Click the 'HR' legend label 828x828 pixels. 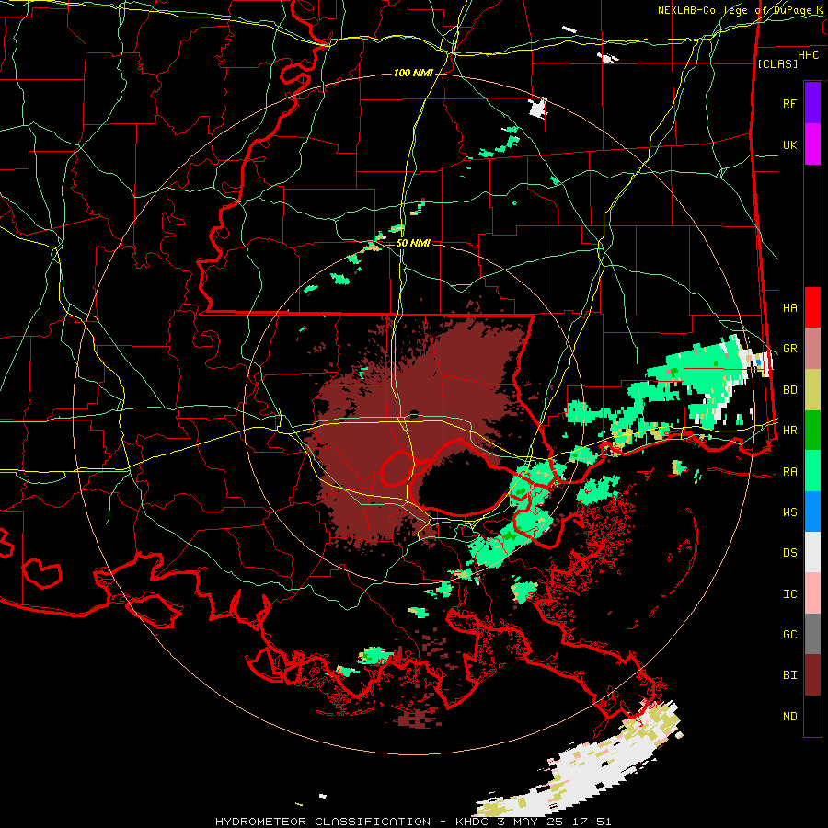[789, 431]
